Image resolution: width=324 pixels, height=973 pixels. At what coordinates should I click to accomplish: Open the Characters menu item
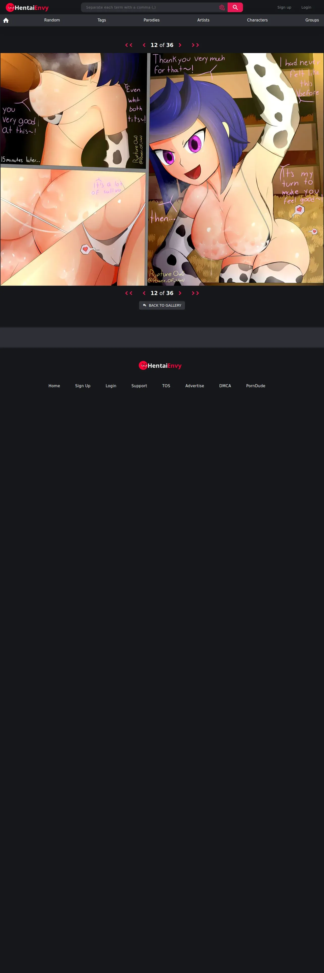point(257,20)
